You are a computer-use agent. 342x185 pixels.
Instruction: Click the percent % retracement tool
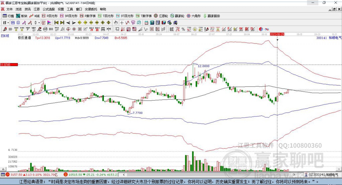point(183,29)
